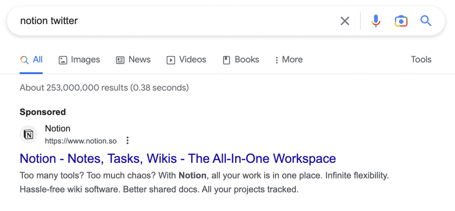Image resolution: width=455 pixels, height=211 pixels.
Task: Open the three-dot menu beside notion.so URL
Action: pyautogui.click(x=128, y=141)
